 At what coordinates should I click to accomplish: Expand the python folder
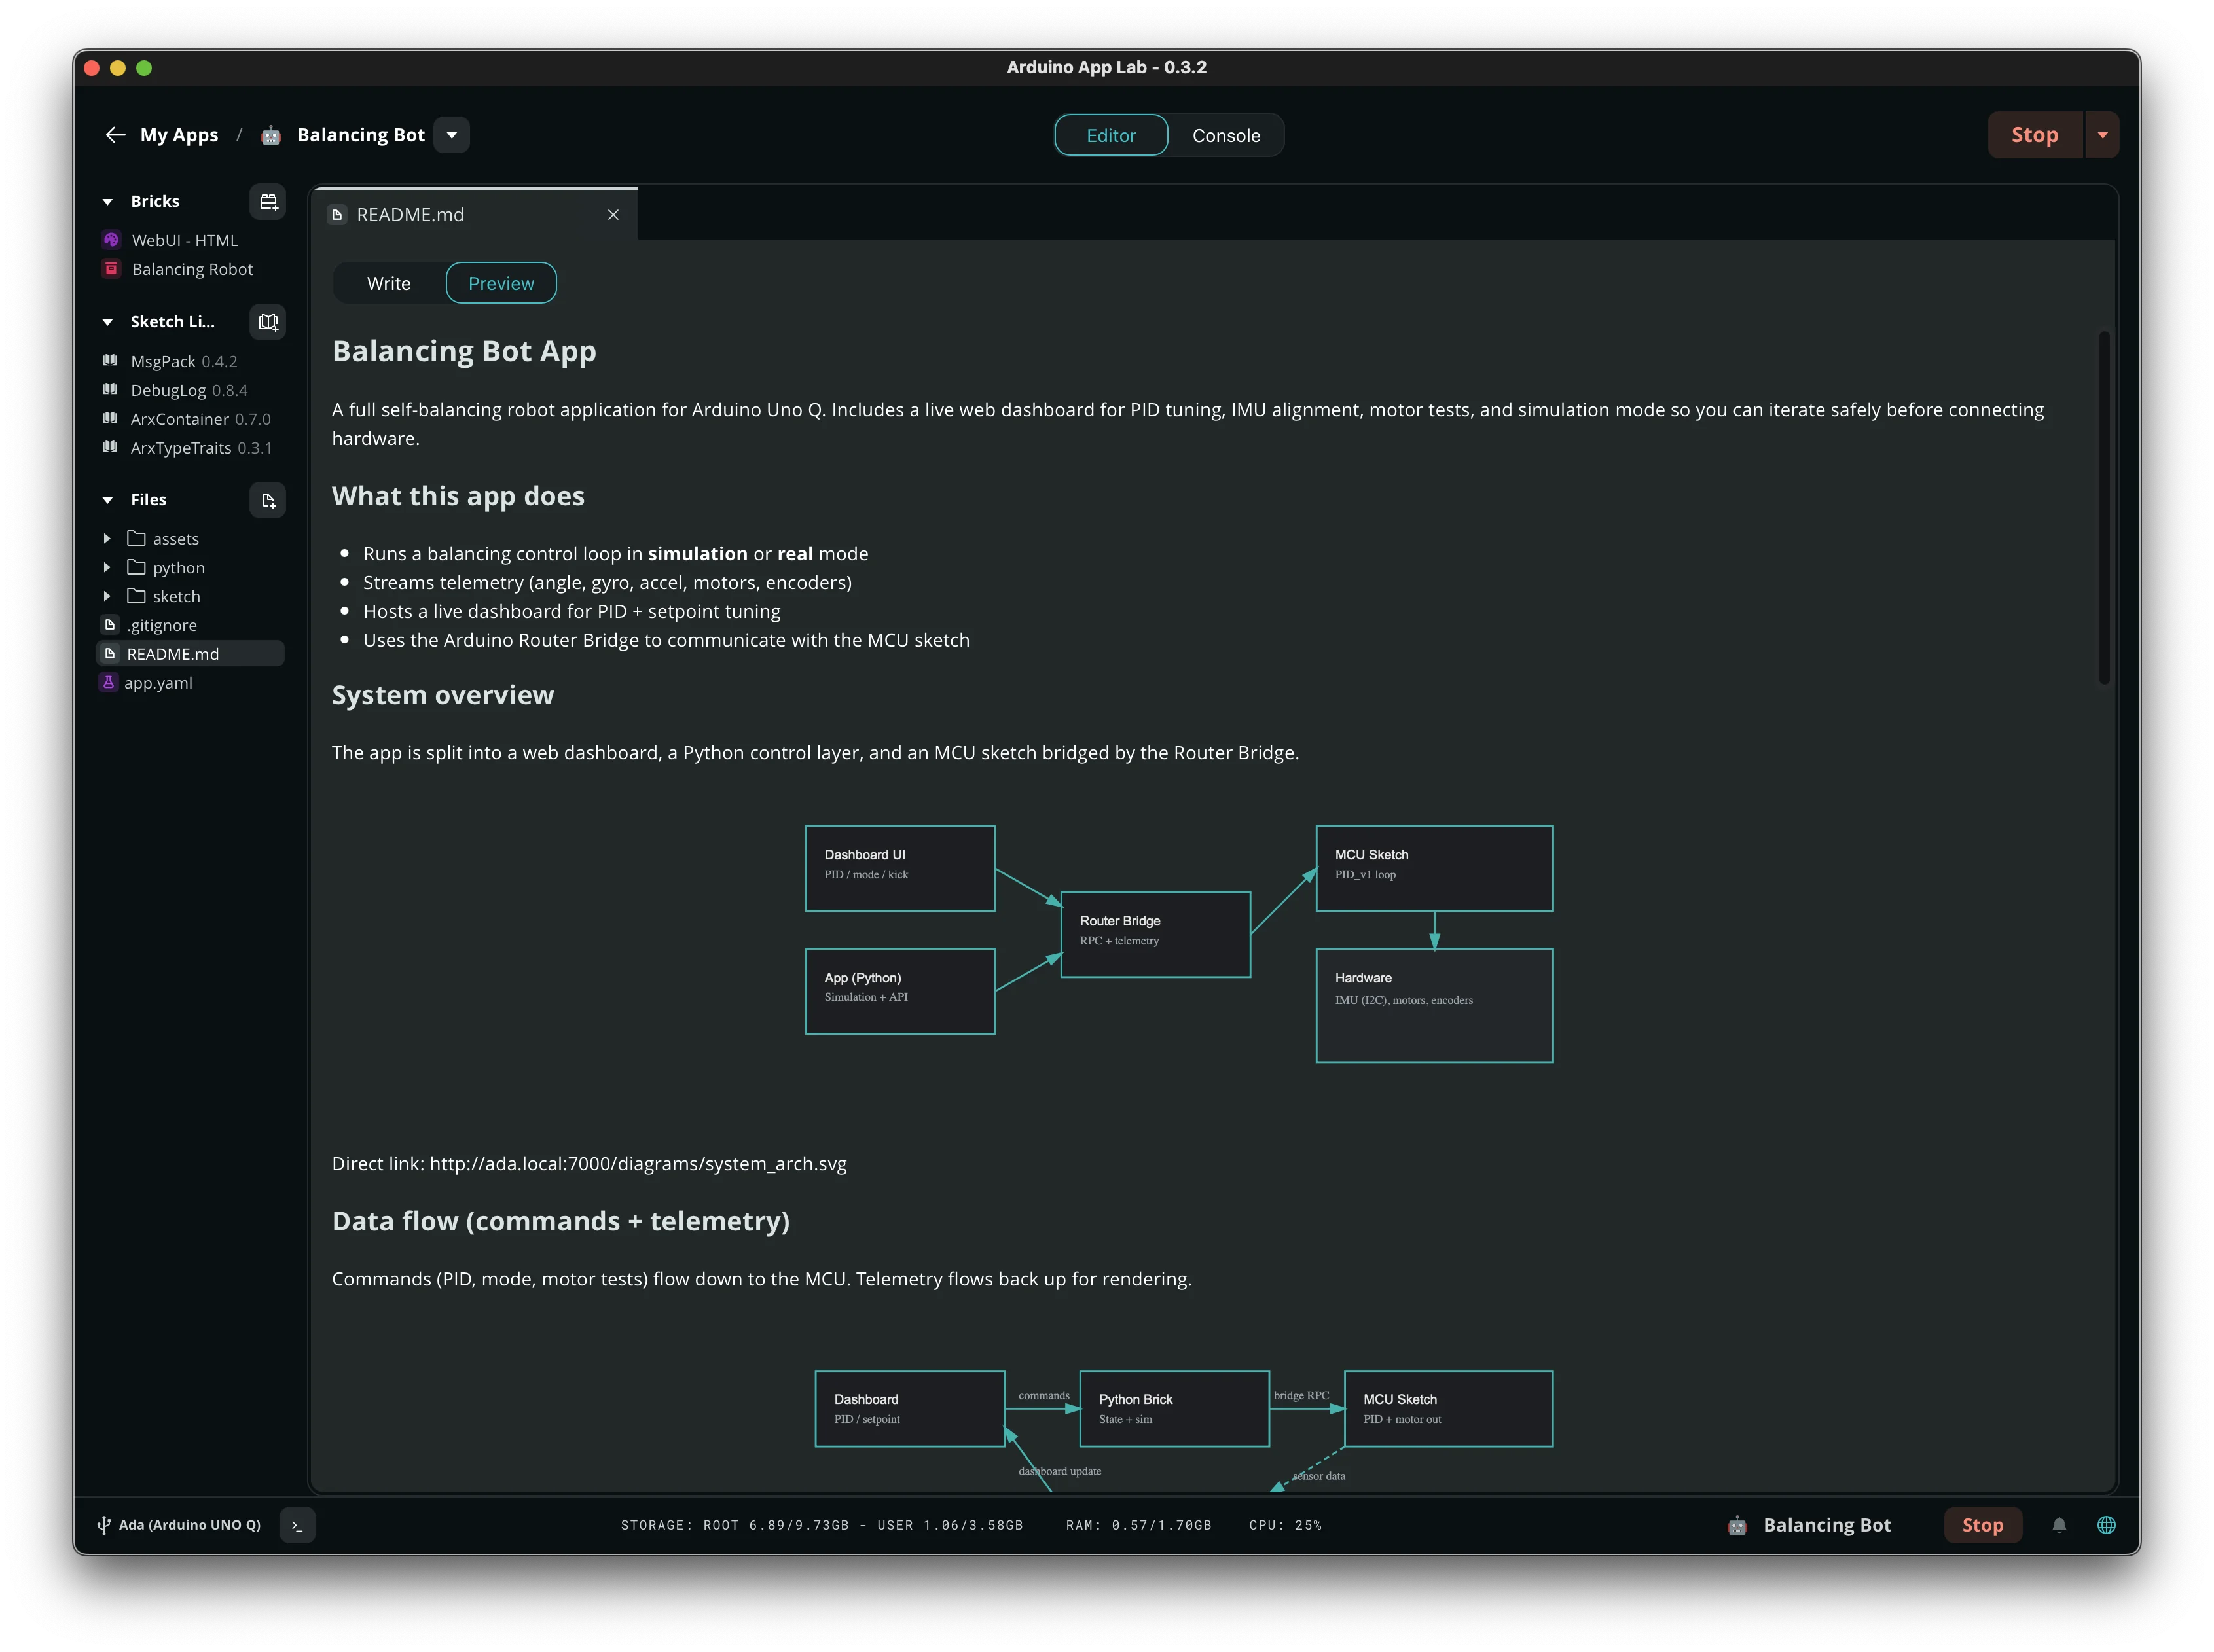point(107,568)
